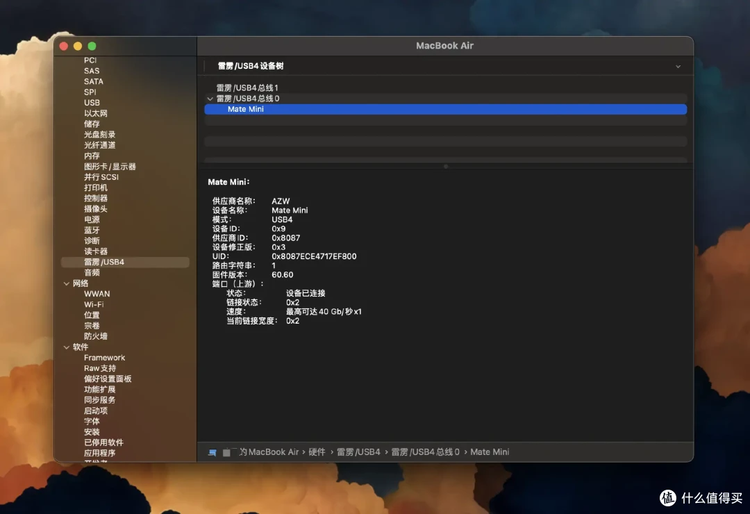Select 图形卡/显示器 in the sidebar
The height and width of the screenshot is (514, 750).
coord(110,167)
